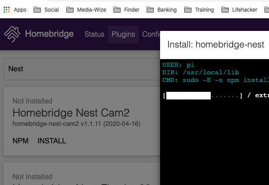Click the Homebridge house logo icon

pos(13,34)
